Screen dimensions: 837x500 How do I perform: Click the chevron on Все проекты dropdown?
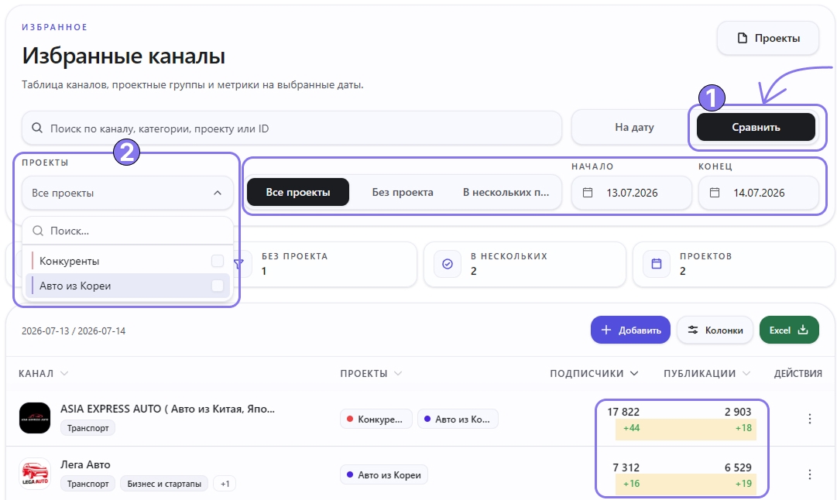click(218, 193)
